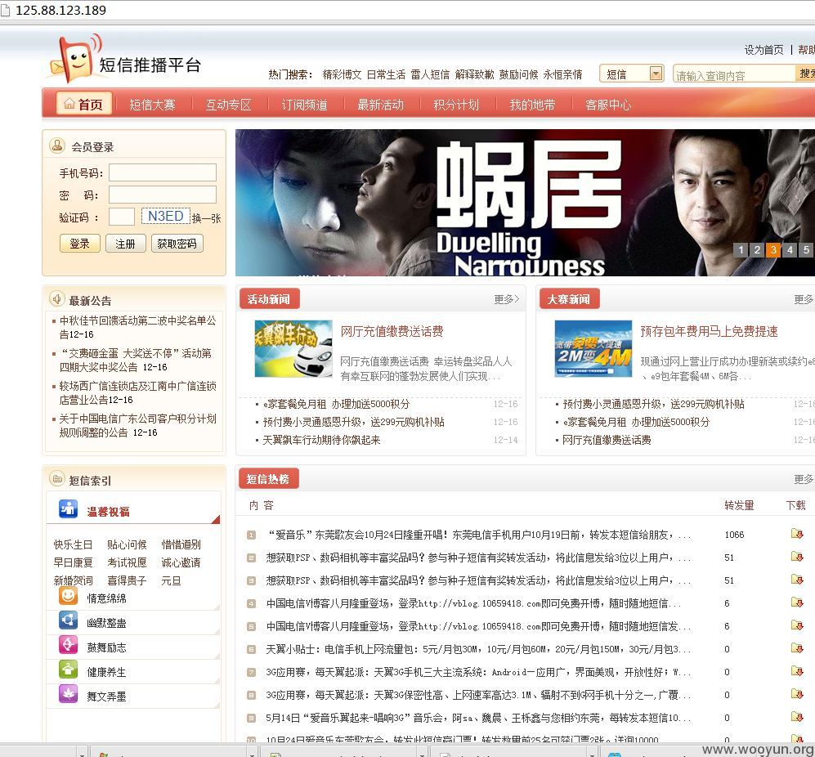
Task: Open 天翼飙车行动期待你飙起来 news item
Action: pyautogui.click(x=321, y=440)
